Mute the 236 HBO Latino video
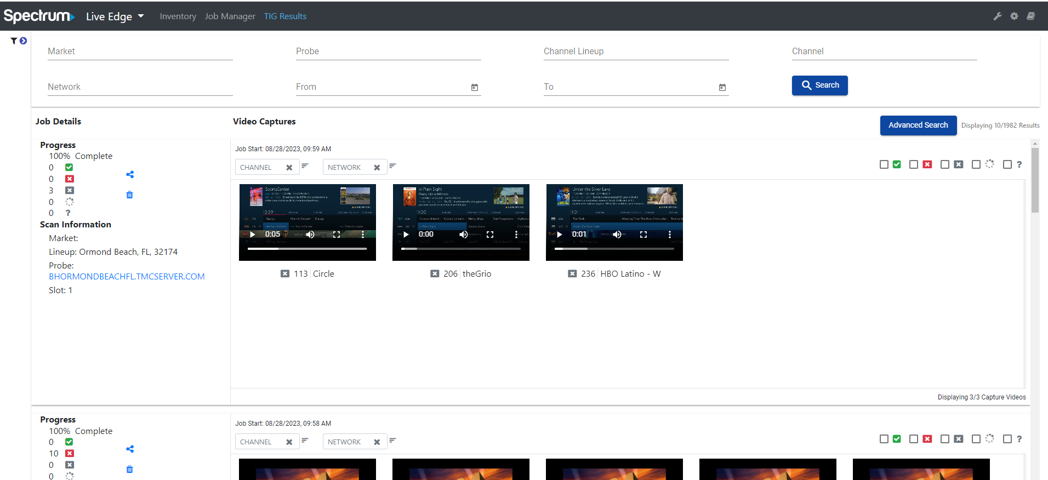This screenshot has height=480, width=1048. pos(617,235)
